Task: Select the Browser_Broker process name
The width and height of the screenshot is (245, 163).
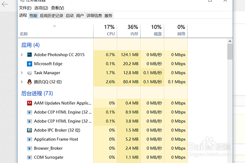Action: point(48,148)
